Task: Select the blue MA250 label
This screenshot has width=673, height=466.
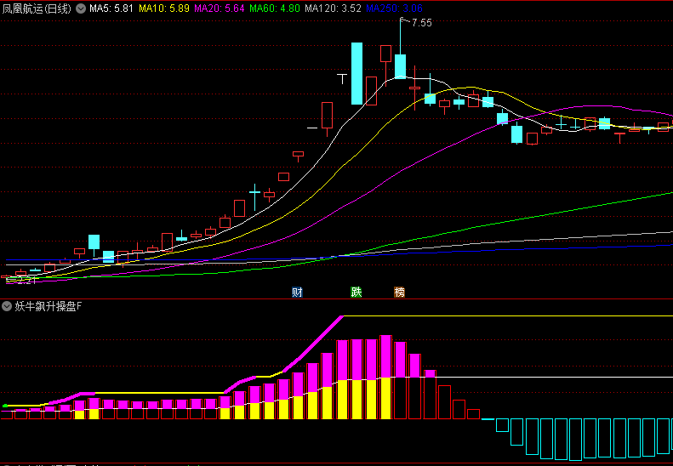Action: coord(393,9)
